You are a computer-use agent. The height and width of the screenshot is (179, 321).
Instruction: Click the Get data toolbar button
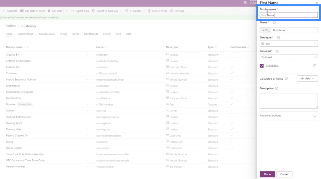[x=55, y=11]
